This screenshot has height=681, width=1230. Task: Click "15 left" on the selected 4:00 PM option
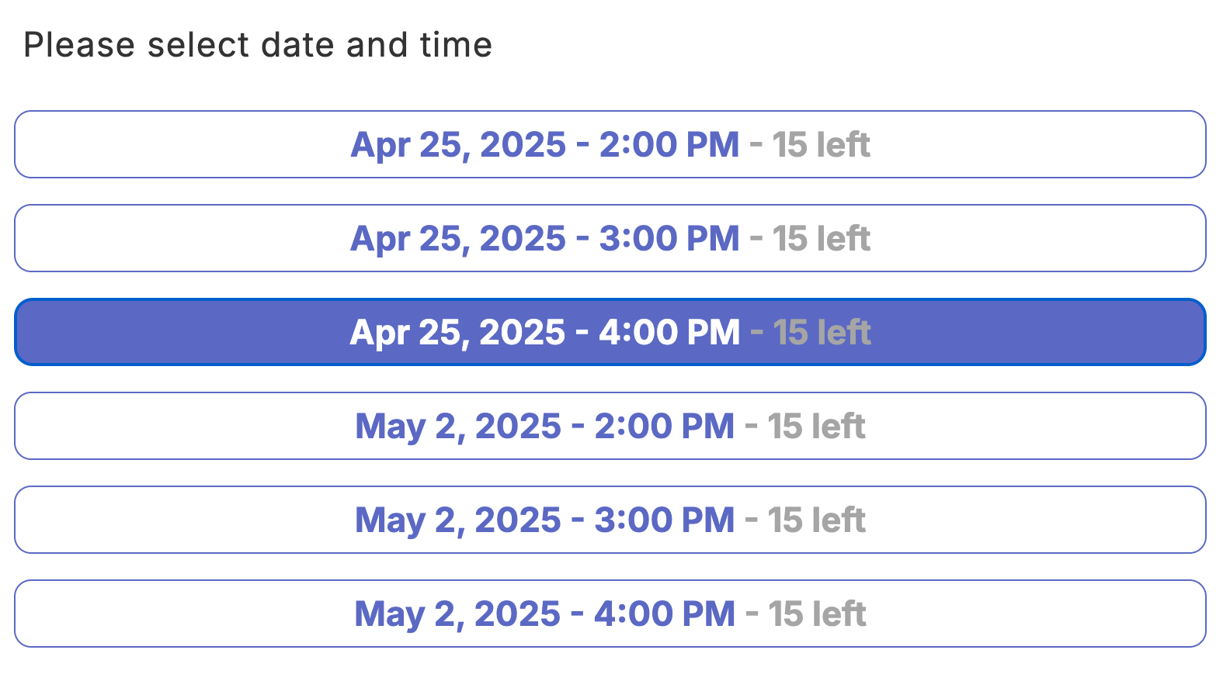pos(822,333)
